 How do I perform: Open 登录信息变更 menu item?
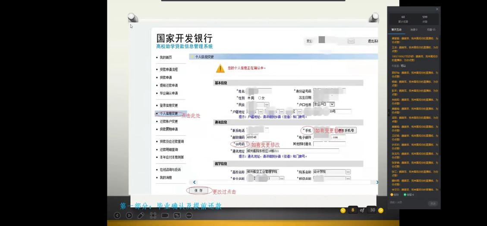[169, 105]
